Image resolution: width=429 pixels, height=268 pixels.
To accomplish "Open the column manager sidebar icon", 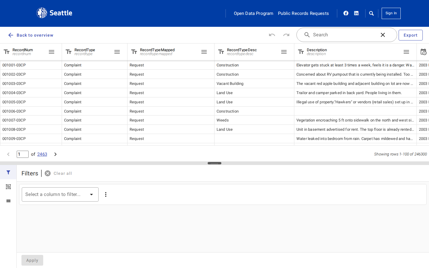I will coord(8,201).
